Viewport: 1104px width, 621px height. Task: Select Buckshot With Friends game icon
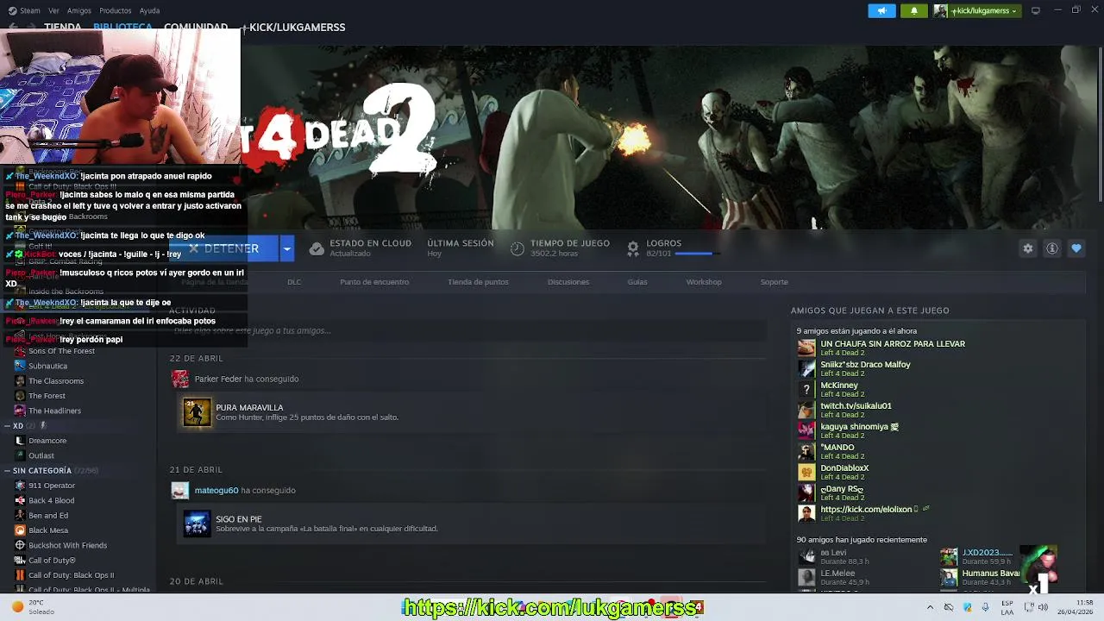click(x=20, y=545)
